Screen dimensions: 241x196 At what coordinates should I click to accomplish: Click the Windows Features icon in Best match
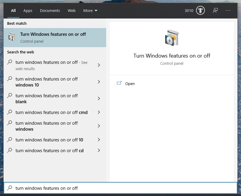click(x=12, y=37)
